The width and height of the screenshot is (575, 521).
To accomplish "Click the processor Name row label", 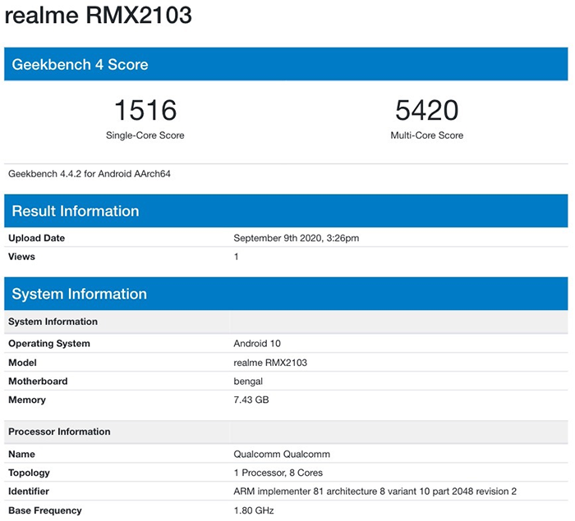I will (x=21, y=455).
